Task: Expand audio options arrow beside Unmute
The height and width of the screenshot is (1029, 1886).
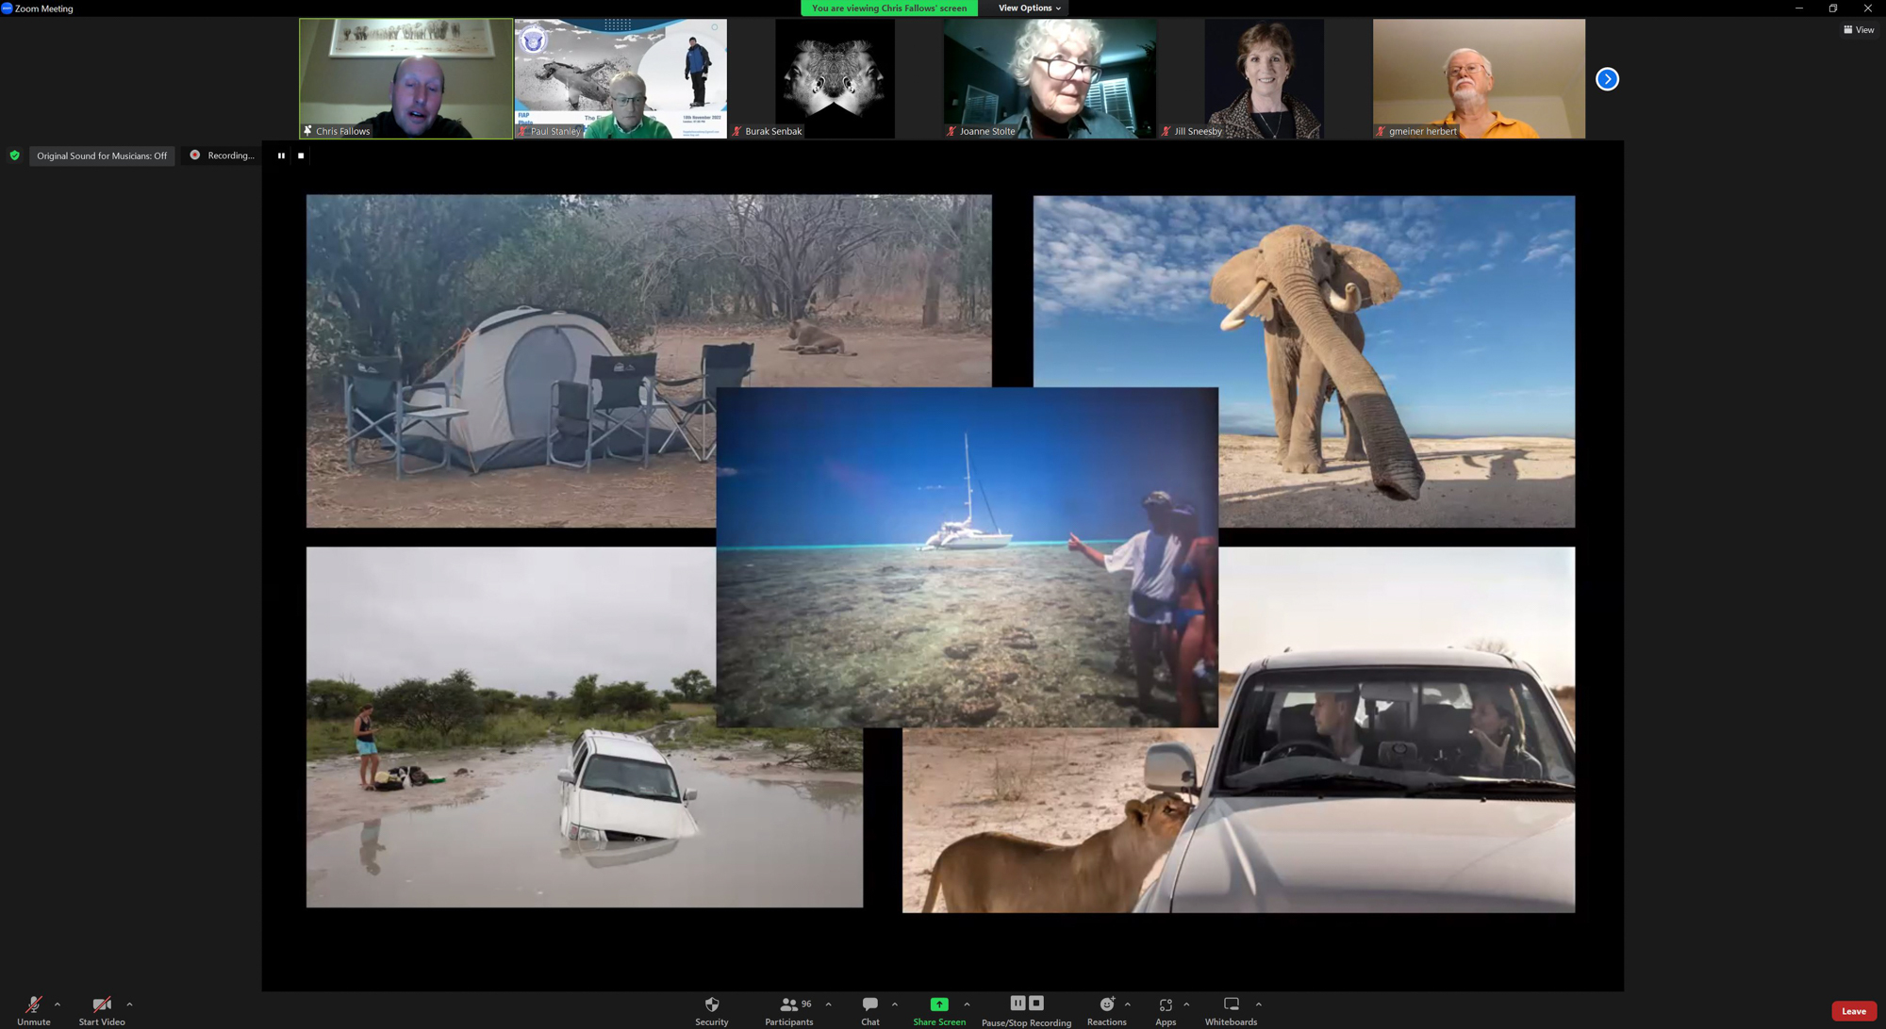Action: coord(58,1004)
